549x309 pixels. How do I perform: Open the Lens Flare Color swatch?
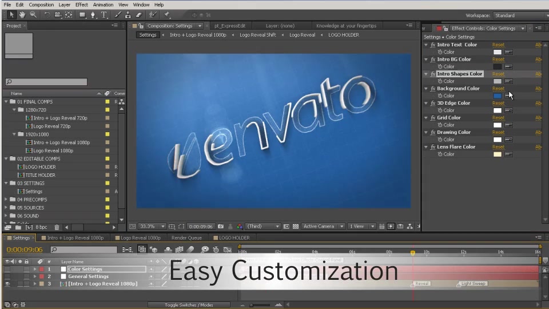[497, 154]
